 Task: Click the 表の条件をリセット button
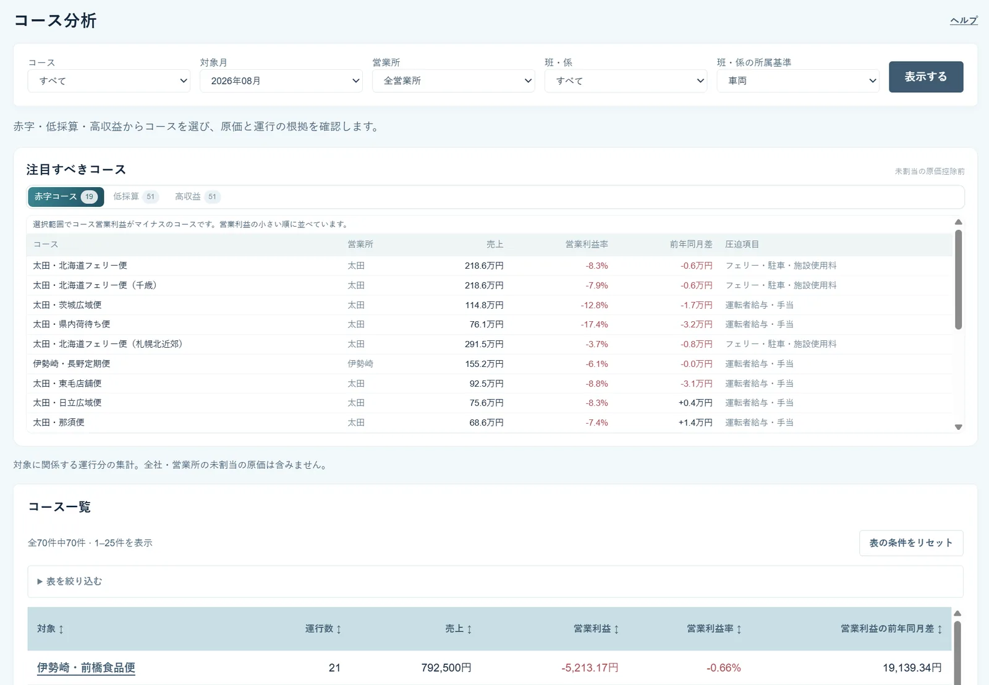[x=911, y=543]
